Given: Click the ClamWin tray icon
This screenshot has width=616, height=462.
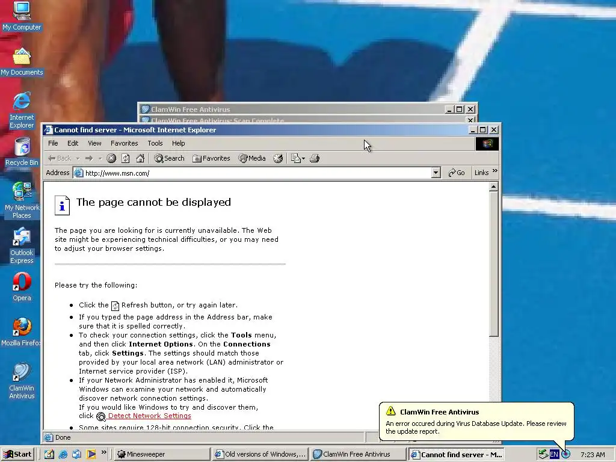Looking at the screenshot, I should 565,454.
